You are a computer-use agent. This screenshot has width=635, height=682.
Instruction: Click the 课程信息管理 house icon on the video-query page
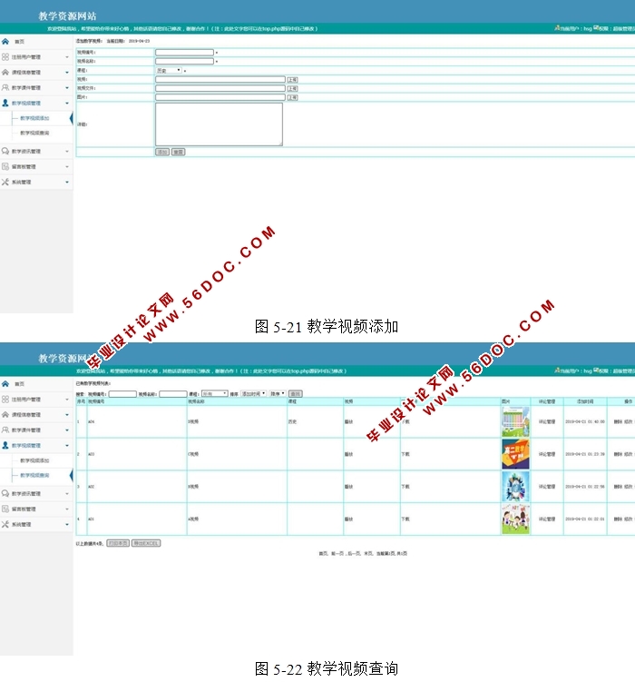coord(5,414)
